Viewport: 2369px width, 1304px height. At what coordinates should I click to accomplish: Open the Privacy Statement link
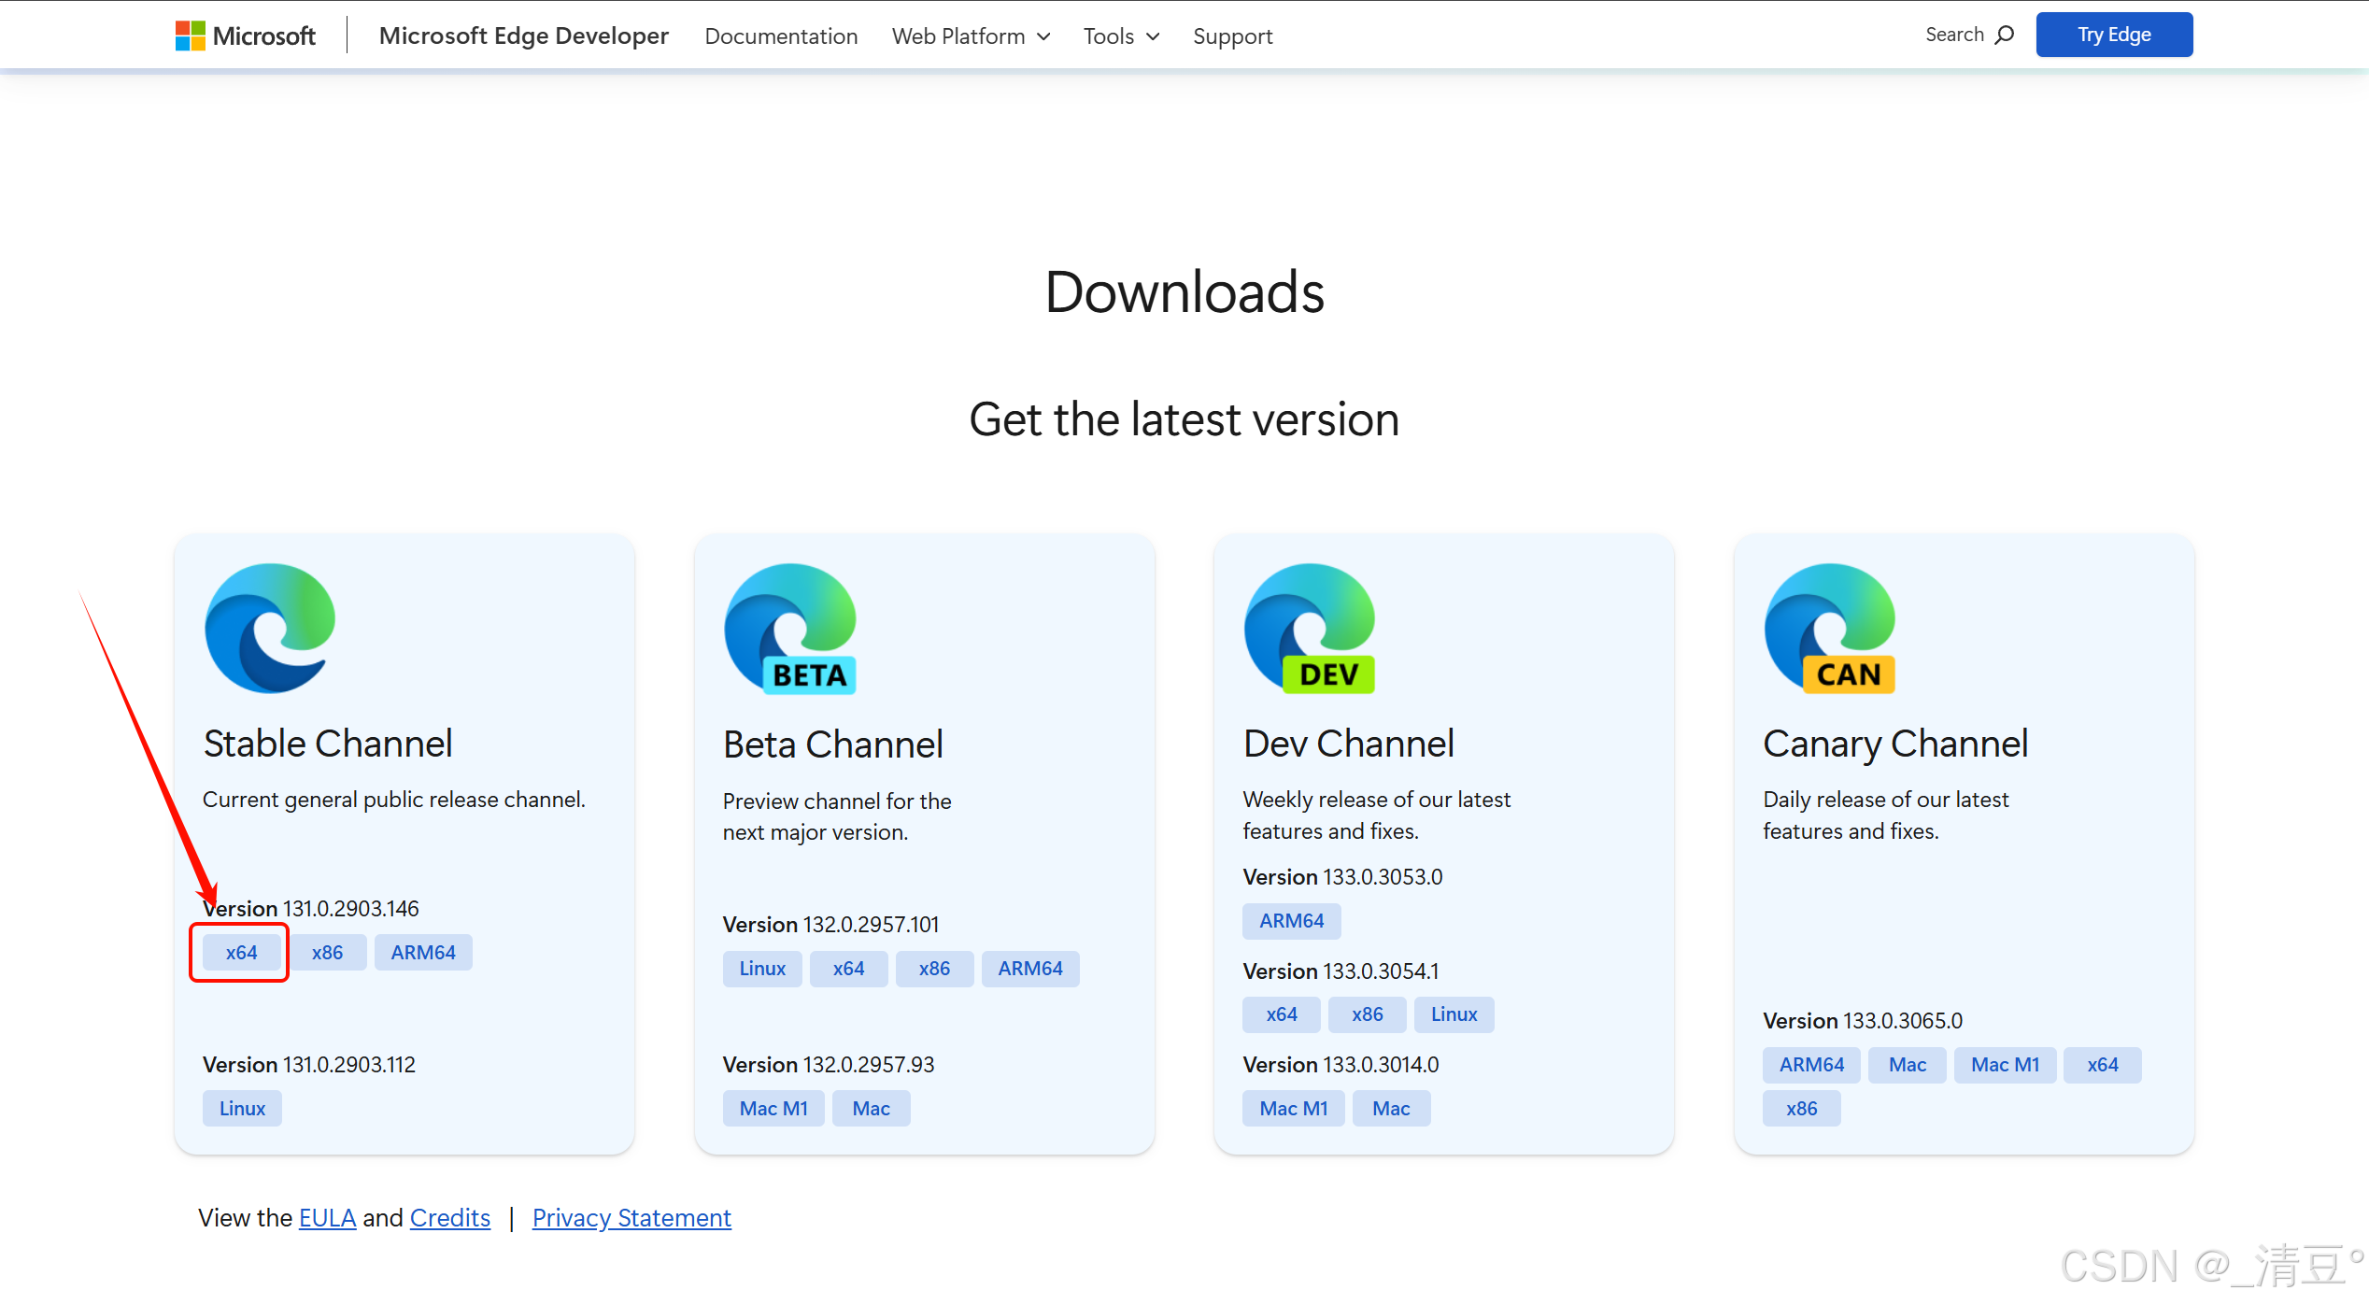pos(631,1218)
